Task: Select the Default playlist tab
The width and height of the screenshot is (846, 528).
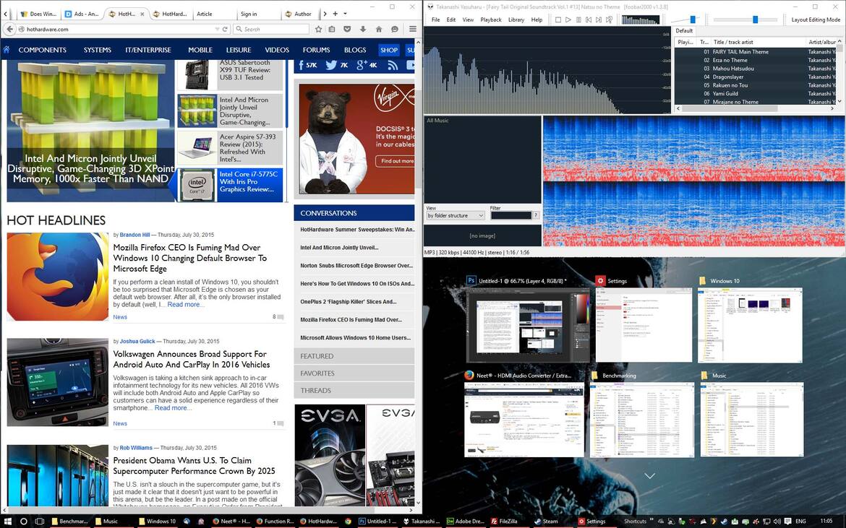Action: coord(684,31)
